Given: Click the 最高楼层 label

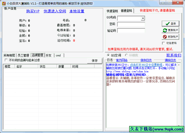Looking at the screenshot, I should [x=64, y=25].
